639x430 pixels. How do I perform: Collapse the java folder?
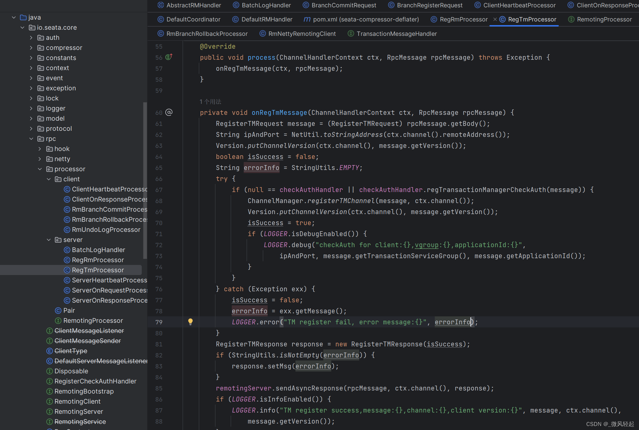pyautogui.click(x=14, y=17)
